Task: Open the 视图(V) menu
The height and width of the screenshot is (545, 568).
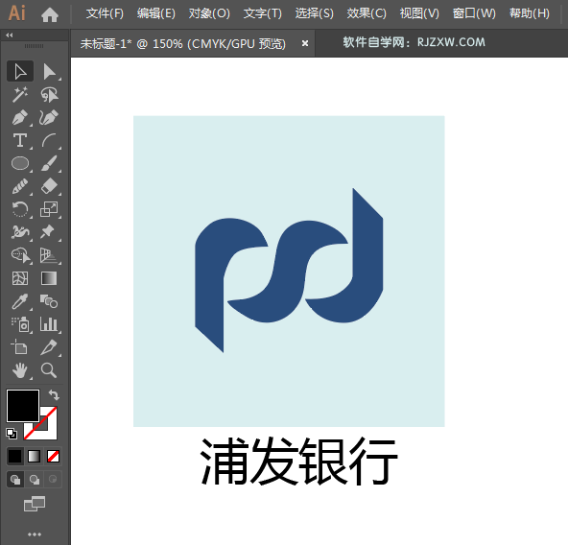Action: point(419,13)
